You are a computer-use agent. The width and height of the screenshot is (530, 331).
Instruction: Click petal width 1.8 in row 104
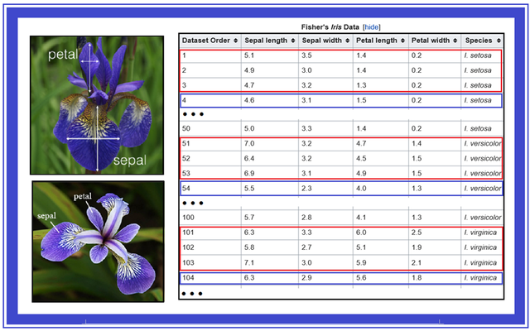[417, 278]
